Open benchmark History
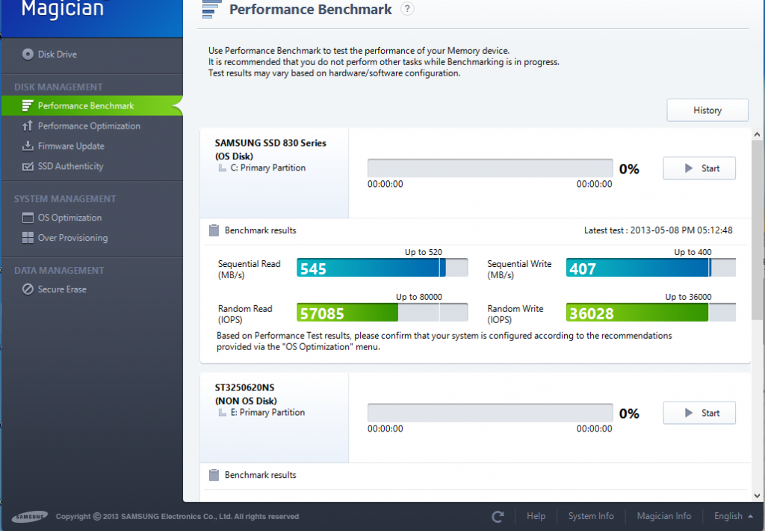The image size is (765, 531). coord(707,110)
